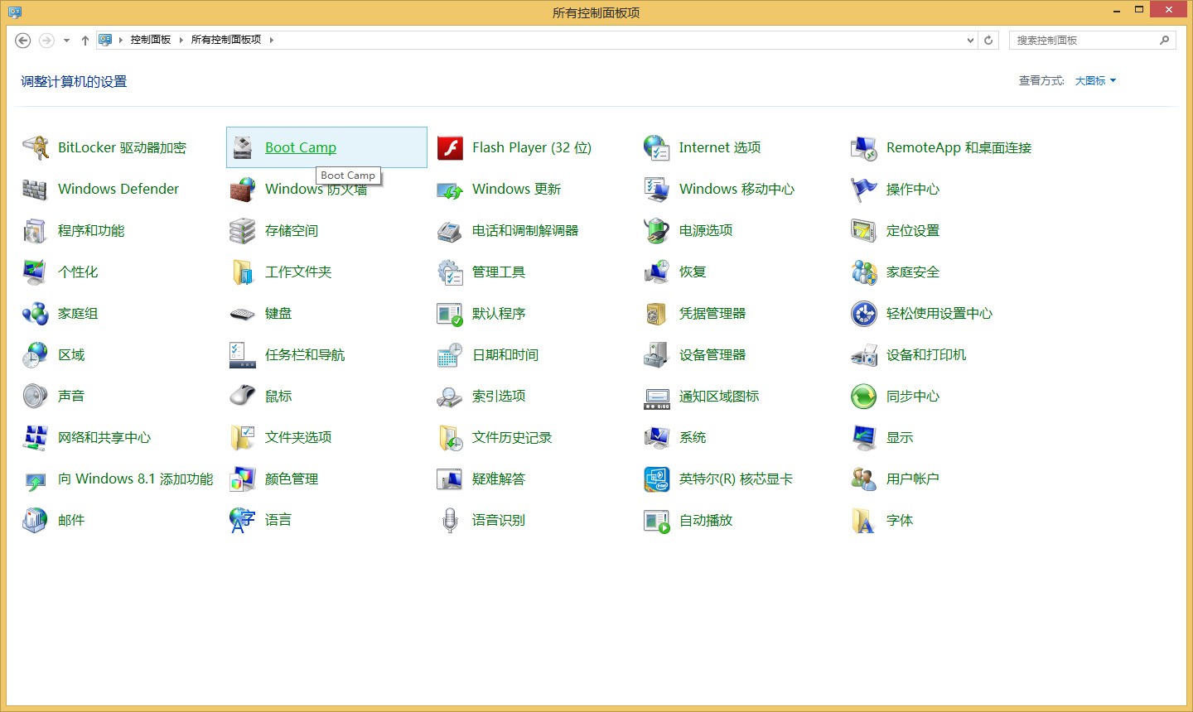Open the 定位设置 icon
Image resolution: width=1193 pixels, height=712 pixels.
(x=864, y=230)
